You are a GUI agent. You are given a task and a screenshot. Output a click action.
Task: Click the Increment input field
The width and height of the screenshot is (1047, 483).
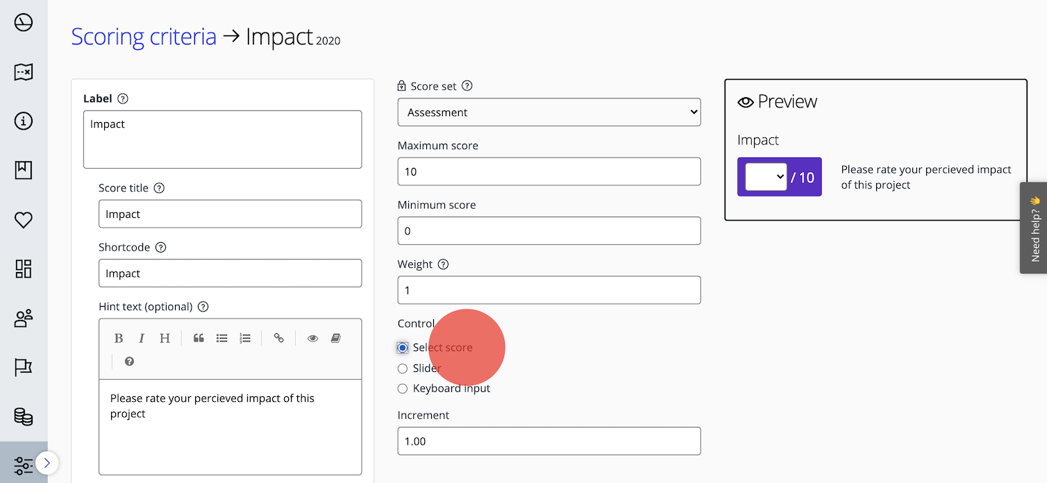(548, 441)
